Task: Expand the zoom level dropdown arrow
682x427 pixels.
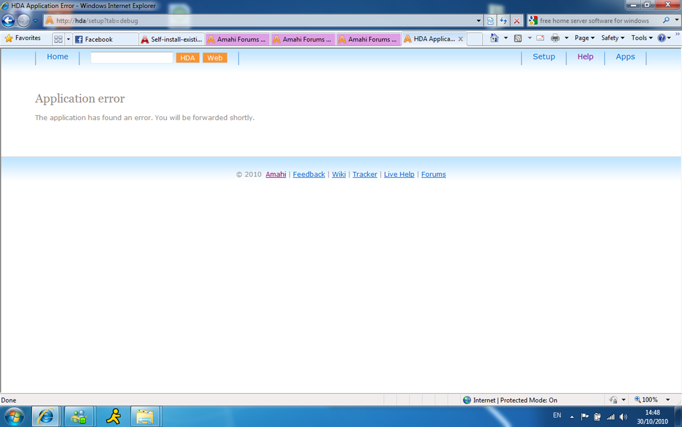Action: coord(668,400)
